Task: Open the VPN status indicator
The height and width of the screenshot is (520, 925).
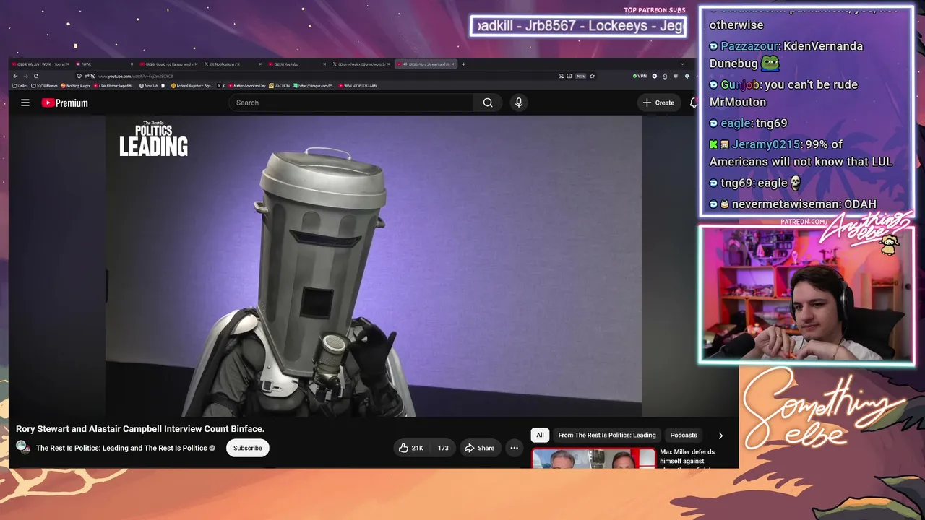Action: [639, 76]
